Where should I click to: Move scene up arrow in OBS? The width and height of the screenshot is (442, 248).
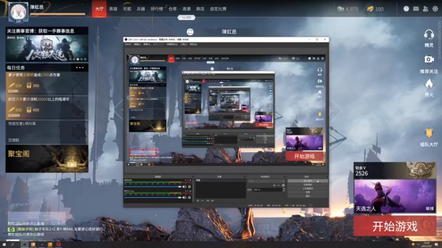208,201
